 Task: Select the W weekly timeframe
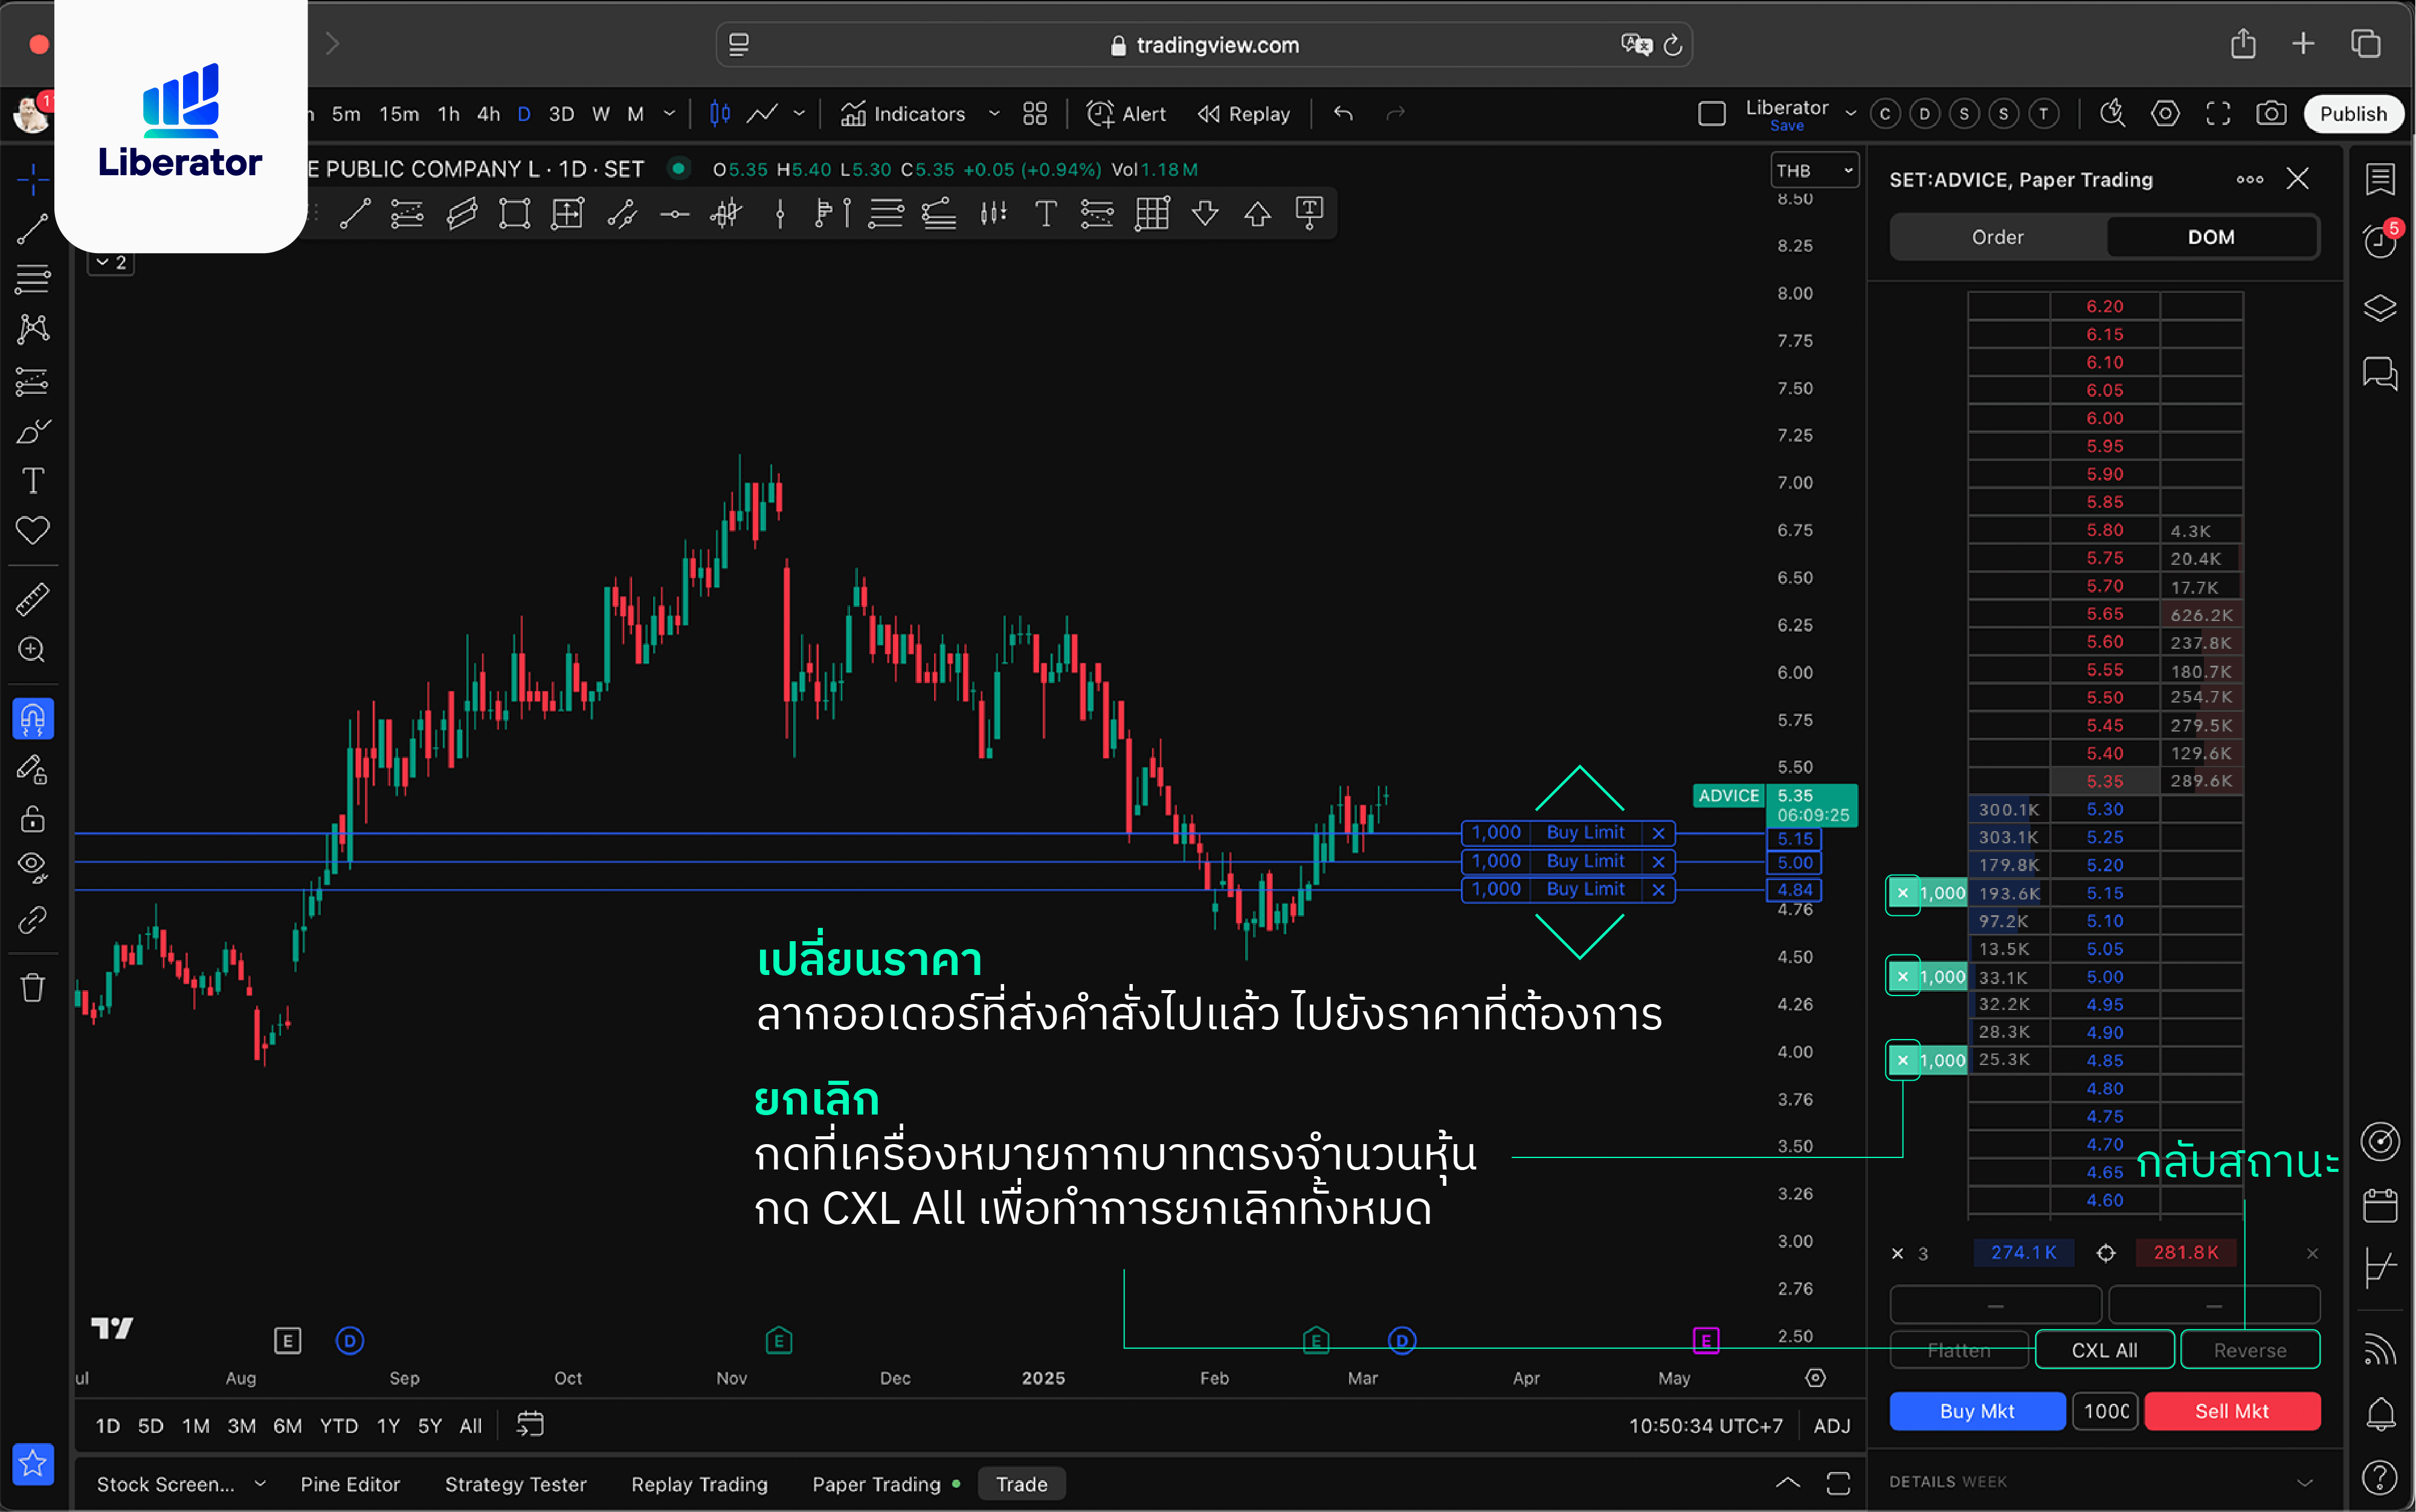click(600, 114)
